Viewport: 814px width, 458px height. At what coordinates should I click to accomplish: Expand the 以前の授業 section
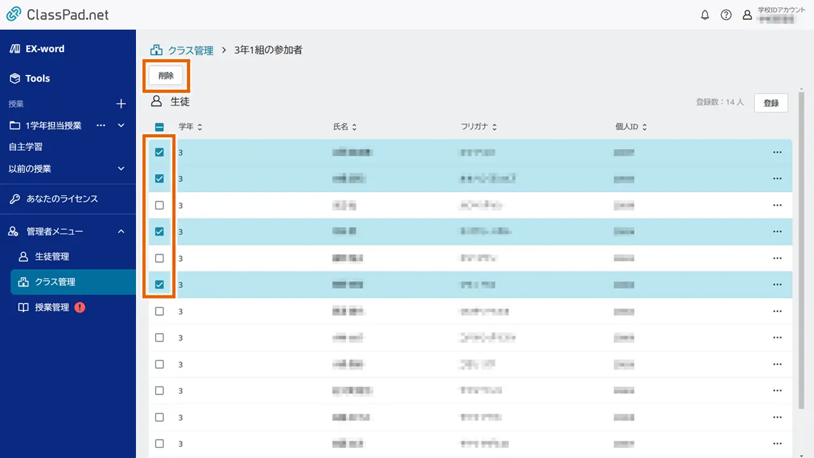[121, 168]
